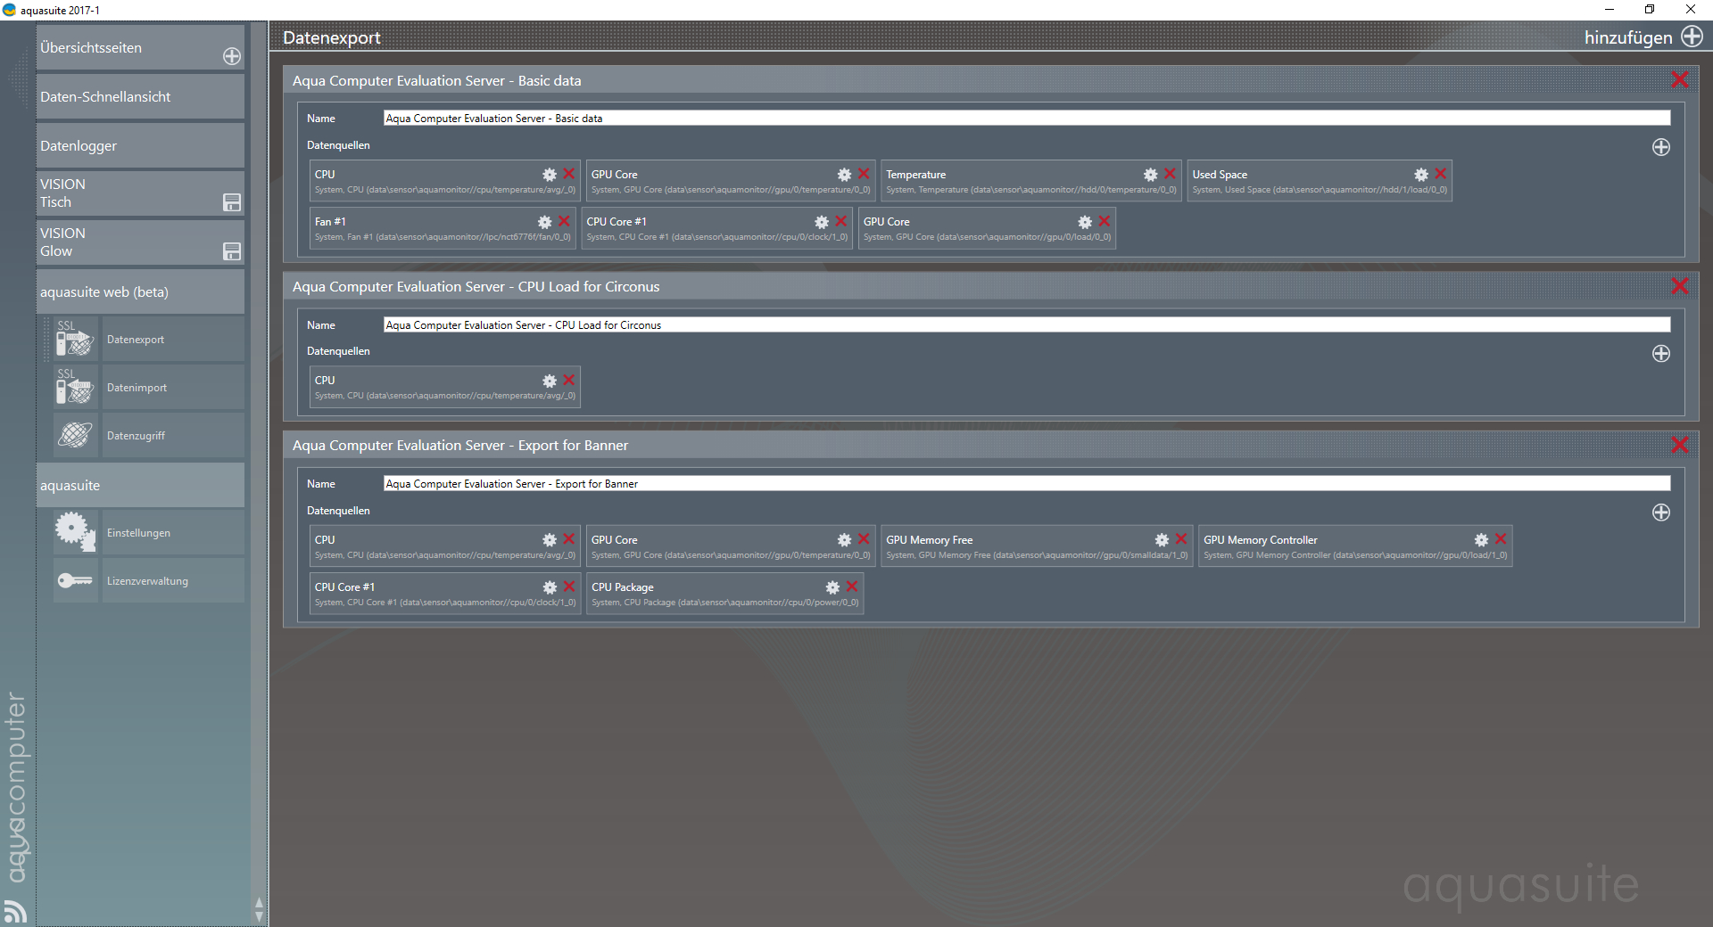Remove CPU source from Circonus set
This screenshot has width=1713, height=927.
568,380
